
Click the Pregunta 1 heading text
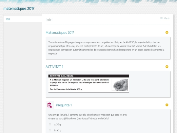(x=64, y=105)
